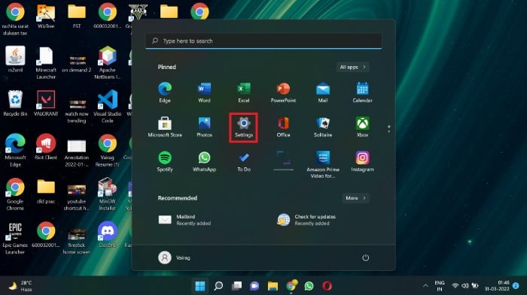Select Discord desktop shortcut

(x=108, y=235)
